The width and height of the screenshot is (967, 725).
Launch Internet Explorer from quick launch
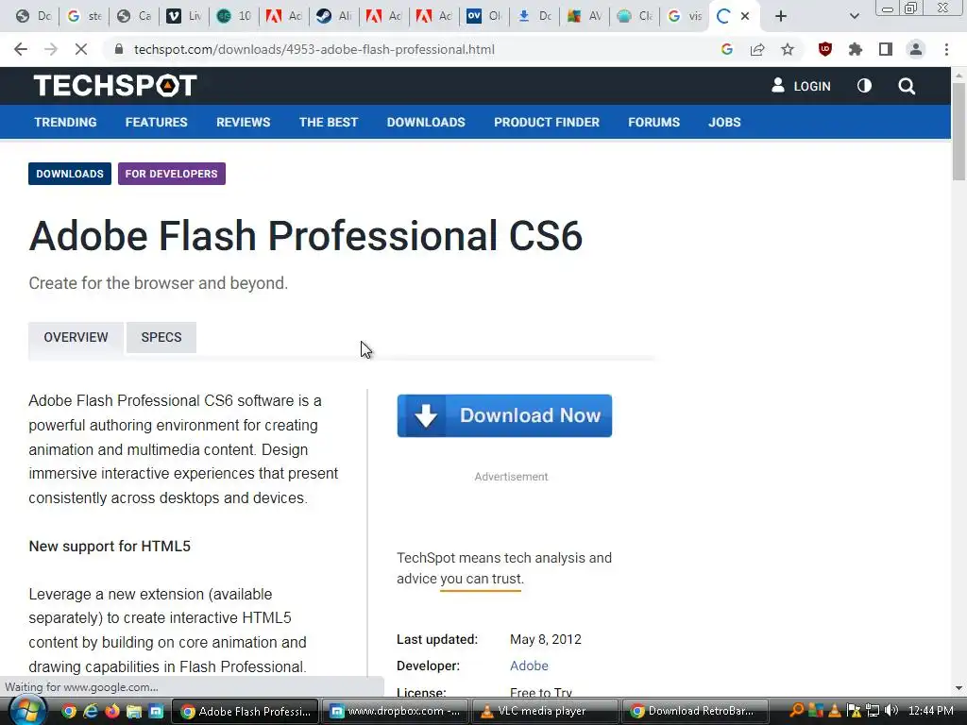tap(91, 712)
